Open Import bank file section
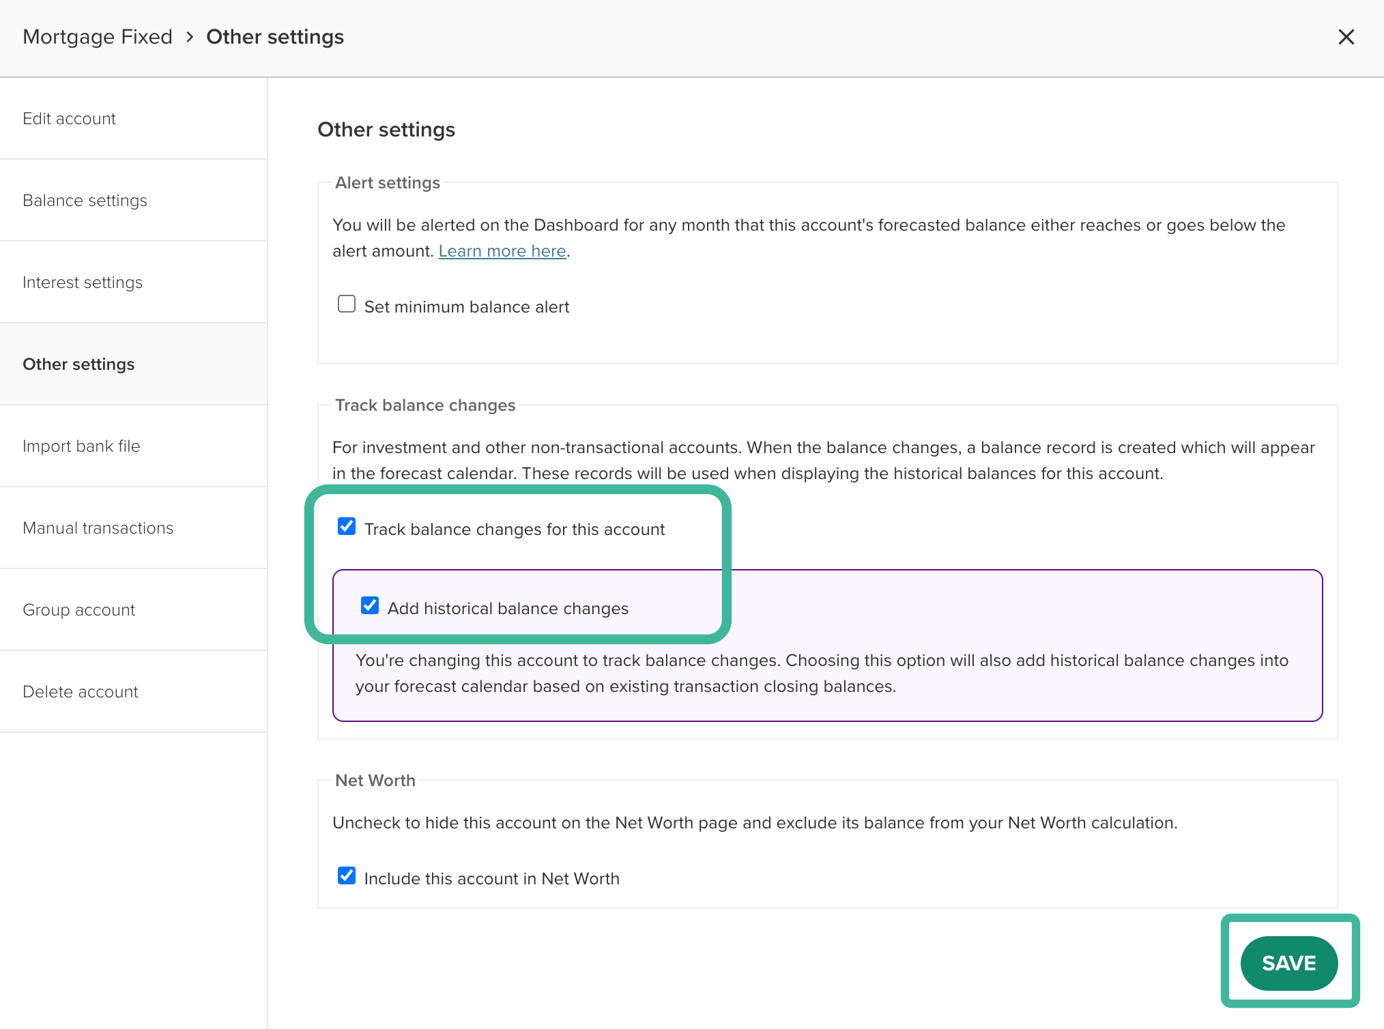Screen dimensions: 1384x1029 81,446
